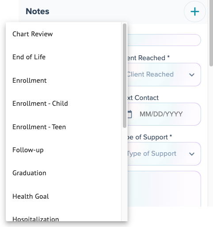
Task: Click the Notes section heading
Action: coord(38,12)
